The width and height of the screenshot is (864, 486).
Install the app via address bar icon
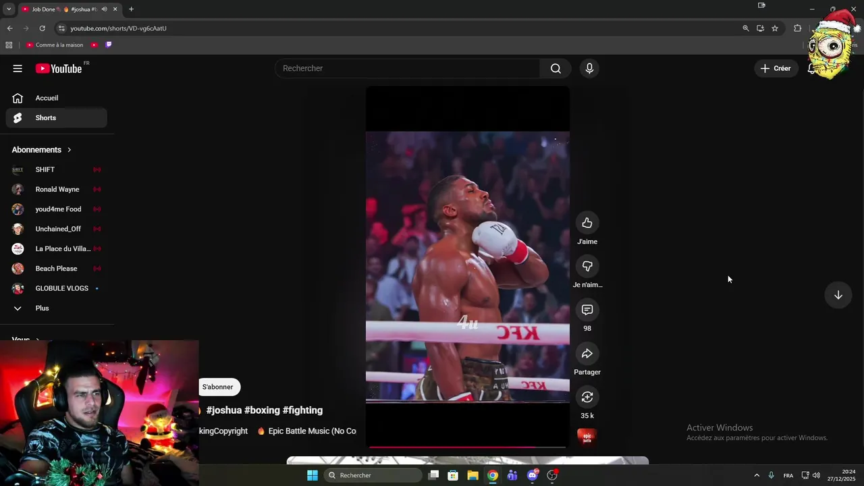(x=760, y=28)
